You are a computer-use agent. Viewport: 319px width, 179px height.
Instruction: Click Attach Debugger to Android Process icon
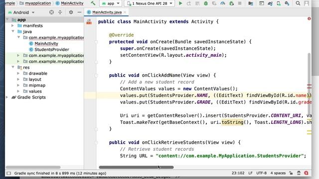click(x=231, y=3)
